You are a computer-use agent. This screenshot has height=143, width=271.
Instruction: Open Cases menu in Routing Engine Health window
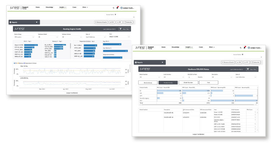pyautogui.click(x=74, y=7)
